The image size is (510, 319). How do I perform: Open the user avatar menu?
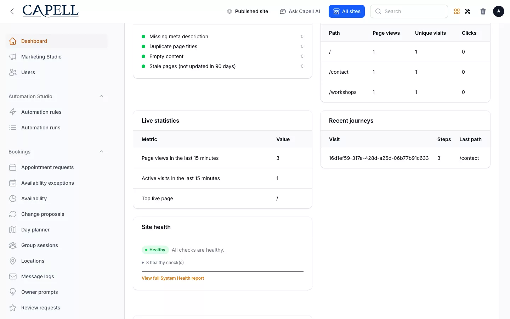coord(499,11)
